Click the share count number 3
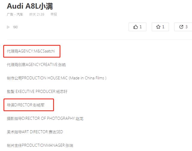 click(x=186, y=27)
